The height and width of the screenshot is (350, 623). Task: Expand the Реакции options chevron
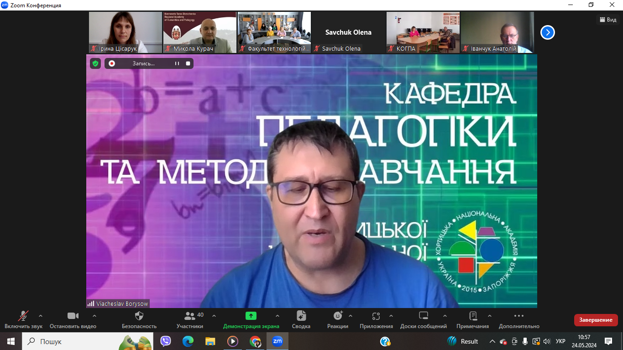point(351,316)
